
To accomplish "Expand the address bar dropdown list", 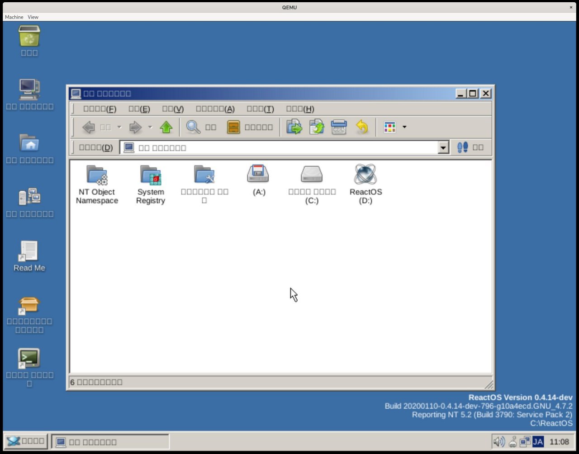I will 443,147.
